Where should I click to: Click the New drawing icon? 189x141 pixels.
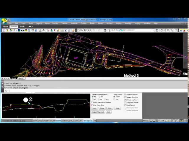79,30
